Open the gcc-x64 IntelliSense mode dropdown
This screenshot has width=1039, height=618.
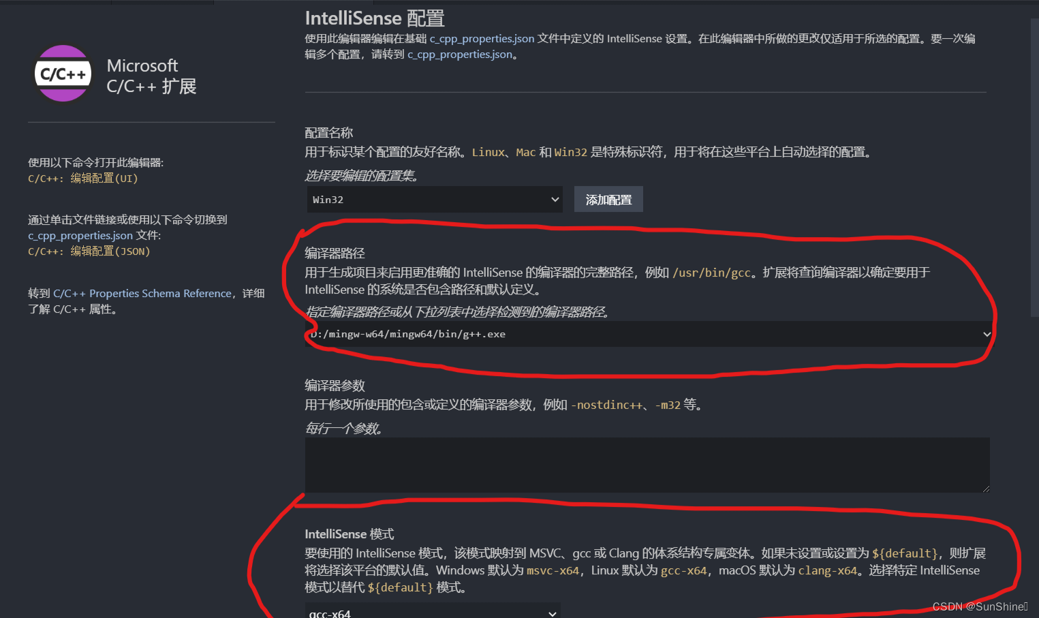(x=433, y=612)
